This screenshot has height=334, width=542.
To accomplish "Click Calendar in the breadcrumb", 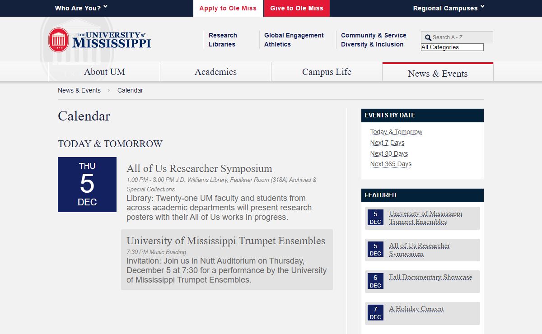I will pyautogui.click(x=130, y=90).
